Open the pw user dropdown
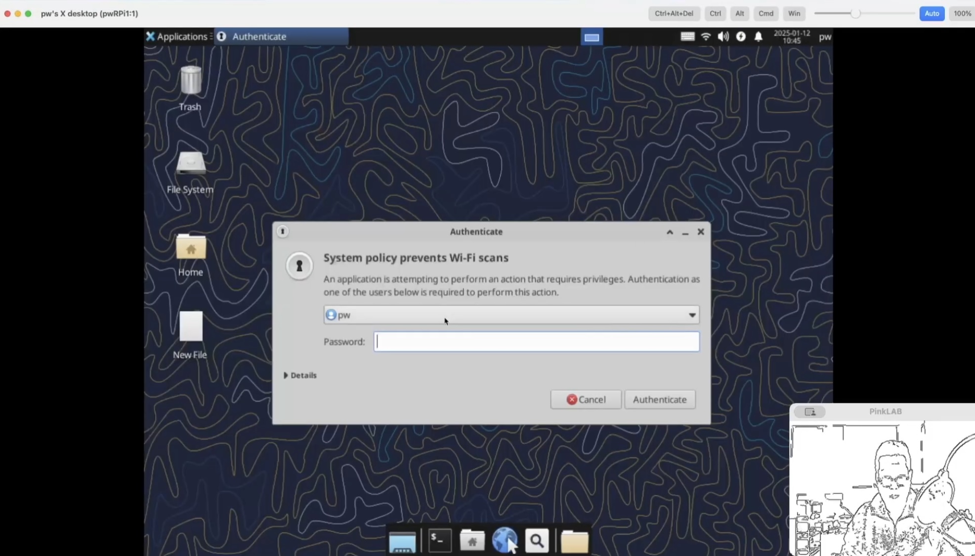Screen dimensions: 975x556 pos(511,315)
